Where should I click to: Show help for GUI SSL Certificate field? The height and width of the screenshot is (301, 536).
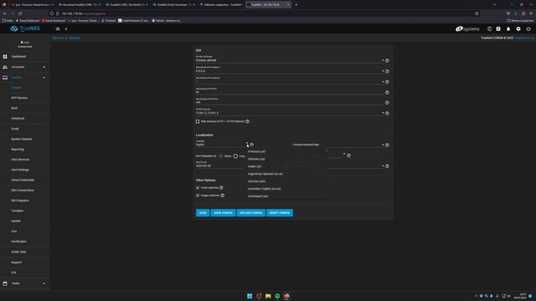coord(387,61)
